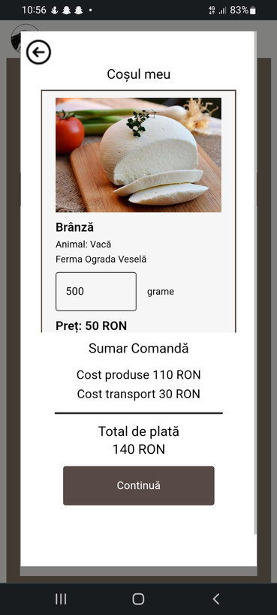Click the cart dialog vertical scrollbar

(x=255, y=283)
